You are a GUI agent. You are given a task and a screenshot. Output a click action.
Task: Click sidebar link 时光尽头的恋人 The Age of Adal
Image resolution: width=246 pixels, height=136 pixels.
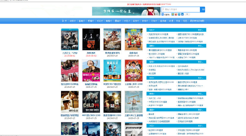191,70
